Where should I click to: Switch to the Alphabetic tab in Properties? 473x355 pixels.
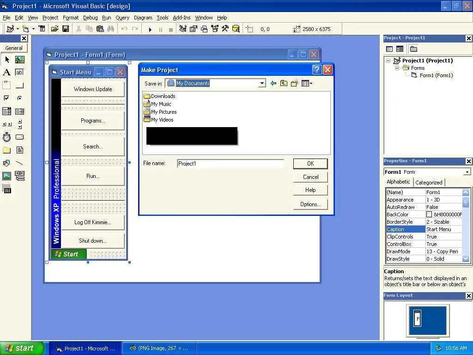click(398, 182)
